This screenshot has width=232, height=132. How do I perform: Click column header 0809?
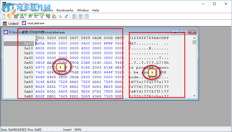click(x=85, y=38)
